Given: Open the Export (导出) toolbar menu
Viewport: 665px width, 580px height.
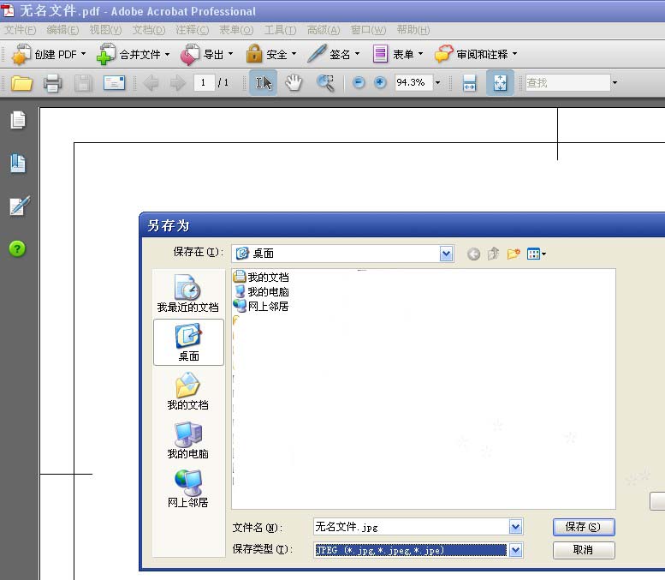Looking at the screenshot, I should click(206, 54).
